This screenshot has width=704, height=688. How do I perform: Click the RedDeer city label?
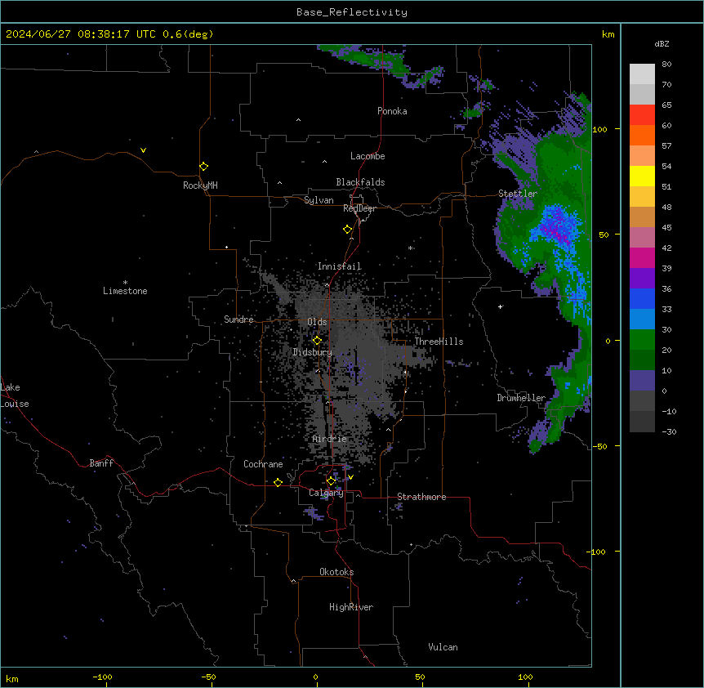click(x=359, y=208)
